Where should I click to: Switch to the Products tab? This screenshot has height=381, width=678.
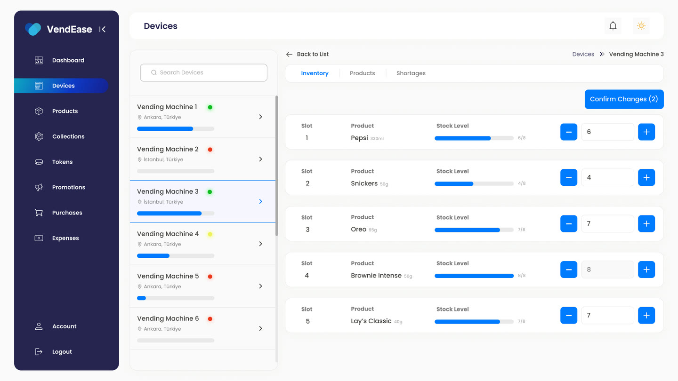[x=363, y=73]
